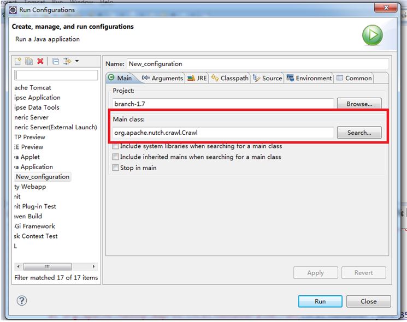The image size is (407, 322).
Task: Click the Main class text field
Action: [223, 133]
